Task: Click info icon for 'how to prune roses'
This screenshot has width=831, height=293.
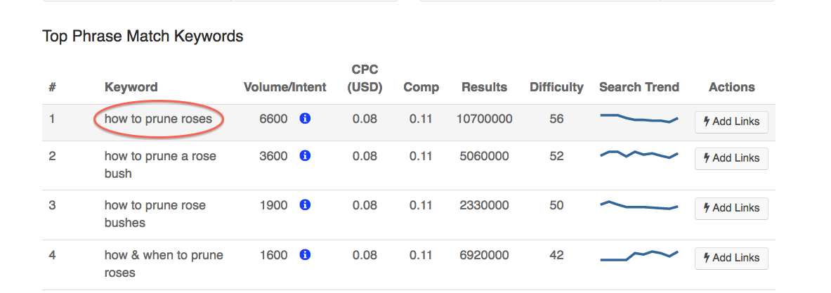Action: (305, 119)
